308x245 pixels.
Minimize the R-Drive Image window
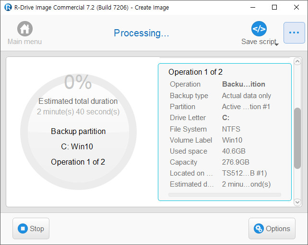253,8
